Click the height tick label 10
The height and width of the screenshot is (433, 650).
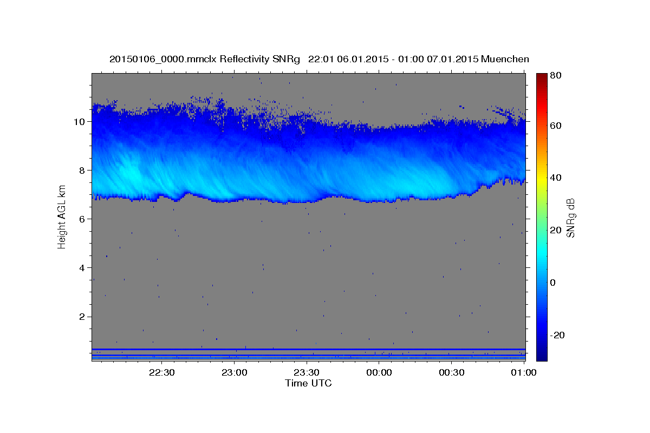pyautogui.click(x=81, y=122)
